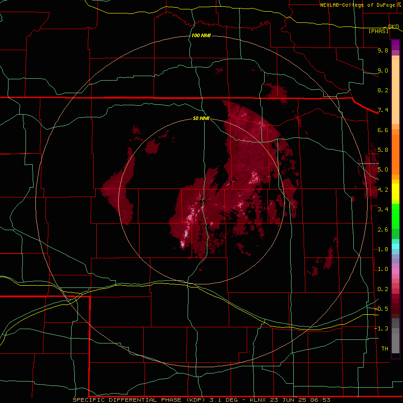Image resolution: width=403 pixels, height=403 pixels.
Task: Click the 1.0 scale value
Action: [383, 269]
